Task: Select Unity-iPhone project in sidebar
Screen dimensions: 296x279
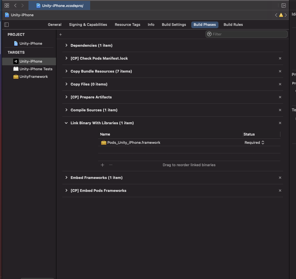Action: point(29,43)
